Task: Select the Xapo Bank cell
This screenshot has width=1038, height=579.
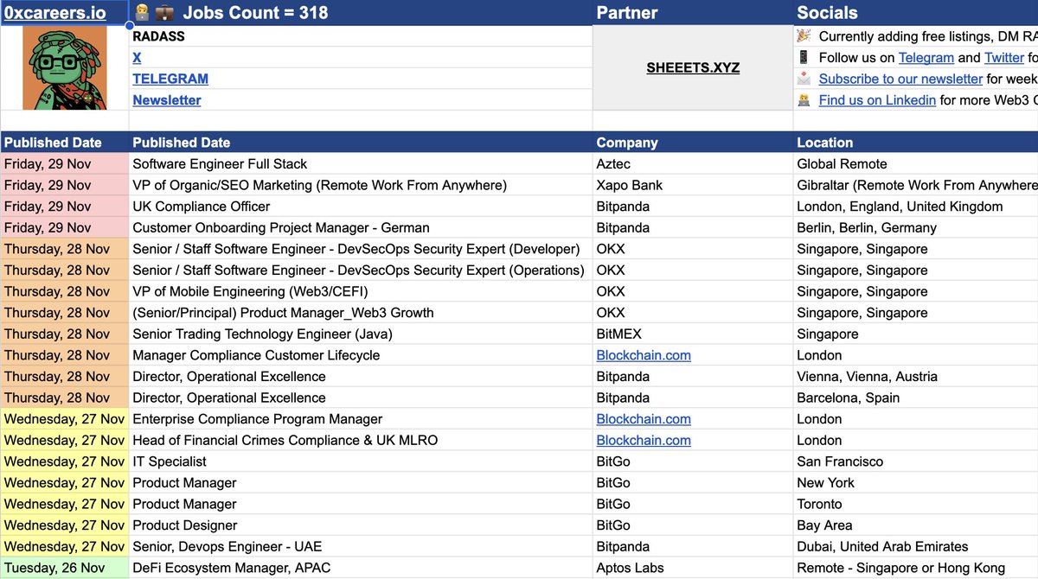Action: click(x=693, y=185)
